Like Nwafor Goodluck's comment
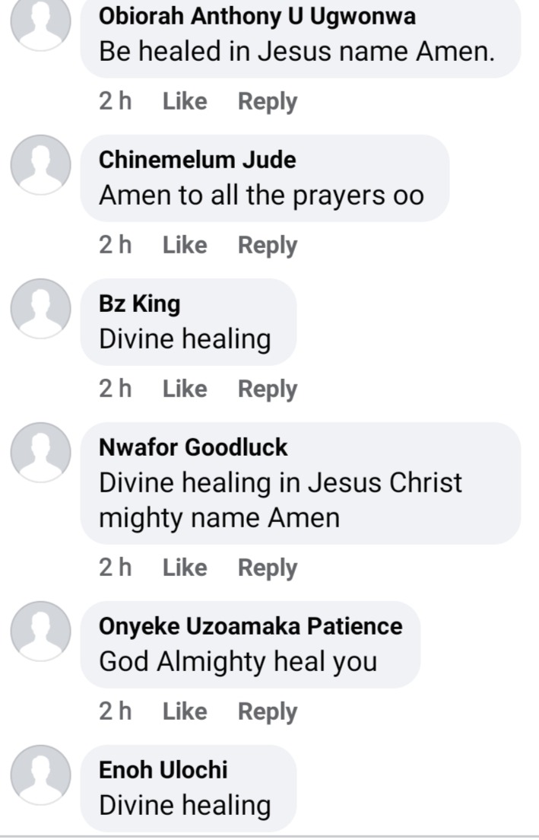 pyautogui.click(x=185, y=568)
